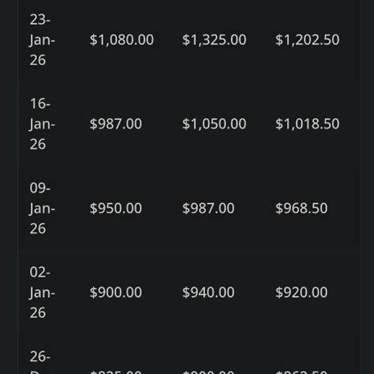Viewport: 374px width, 374px height.
Task: Click the cut-off last price in the bottom row
Action: click(x=301, y=372)
